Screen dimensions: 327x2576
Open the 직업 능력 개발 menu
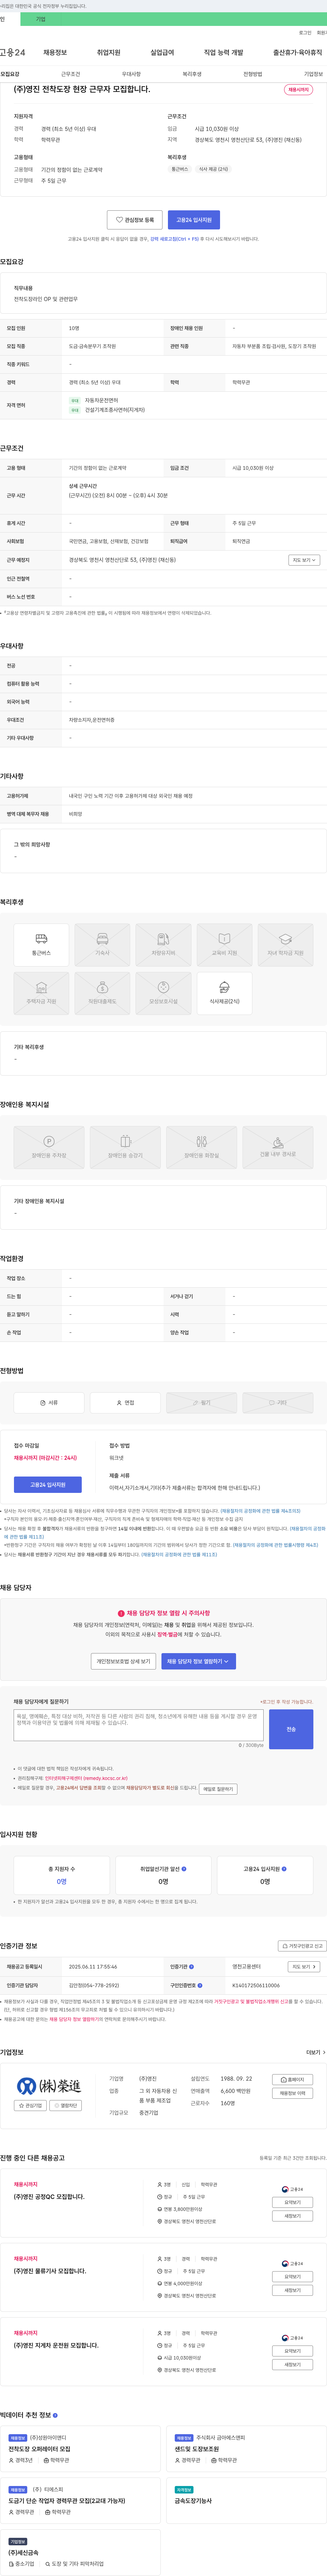[223, 52]
